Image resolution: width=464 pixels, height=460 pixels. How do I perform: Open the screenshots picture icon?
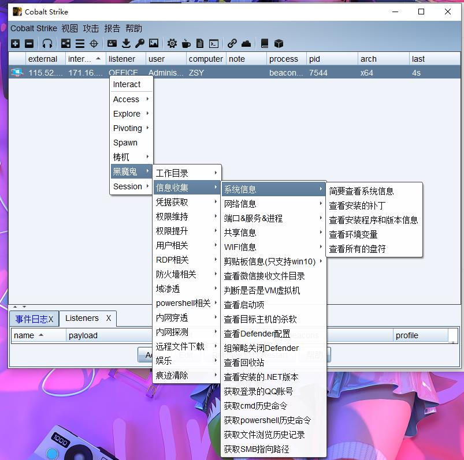154,43
